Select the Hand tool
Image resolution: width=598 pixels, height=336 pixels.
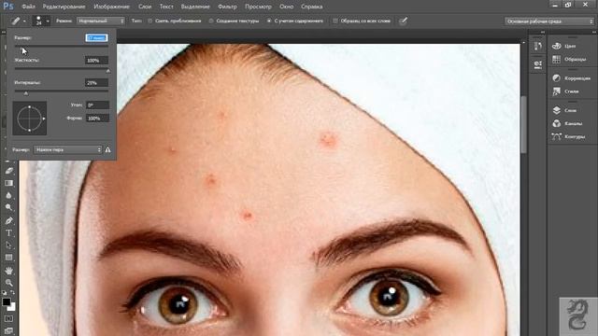pos(8,271)
